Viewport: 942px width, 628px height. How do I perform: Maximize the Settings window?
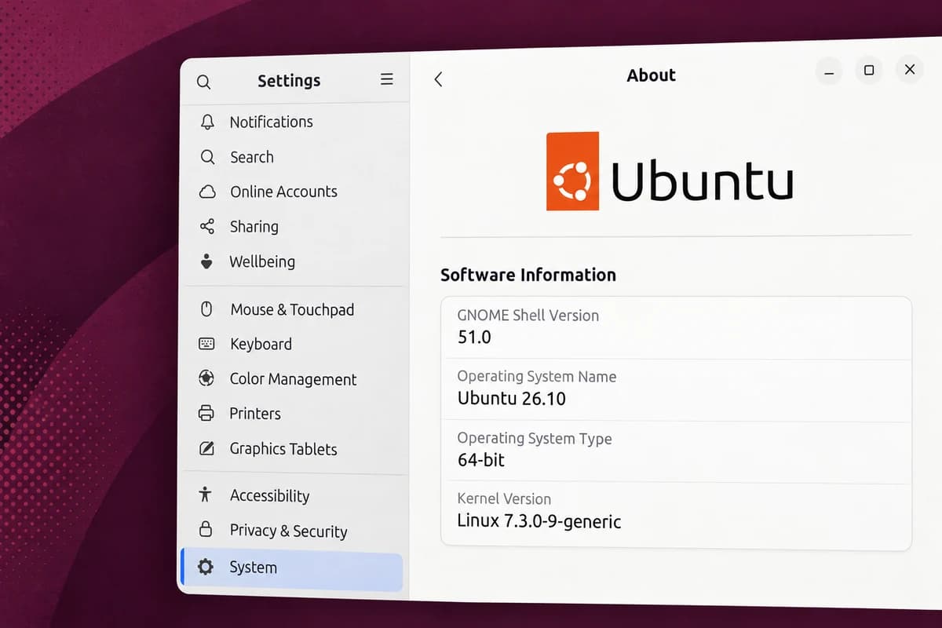pos(869,71)
